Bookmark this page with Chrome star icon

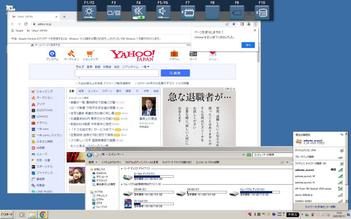coord(234,24)
